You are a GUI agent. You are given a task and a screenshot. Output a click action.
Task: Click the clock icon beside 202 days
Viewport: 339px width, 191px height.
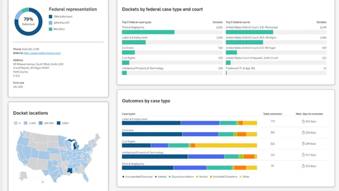click(x=303, y=121)
